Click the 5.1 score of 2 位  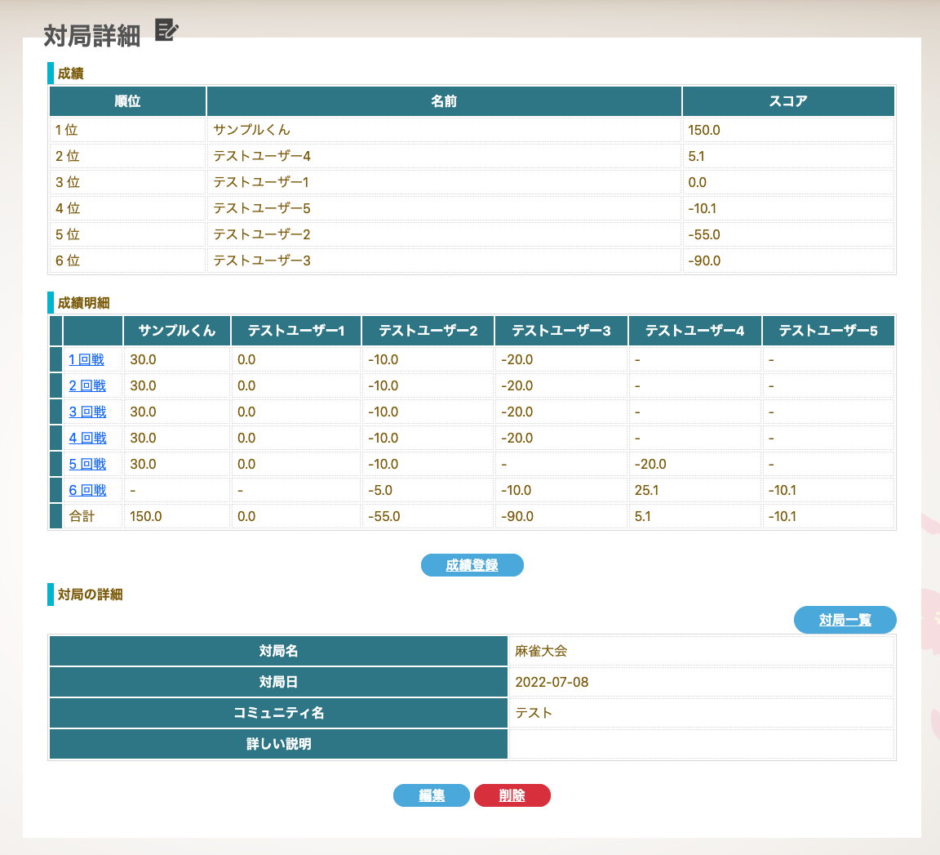point(696,157)
